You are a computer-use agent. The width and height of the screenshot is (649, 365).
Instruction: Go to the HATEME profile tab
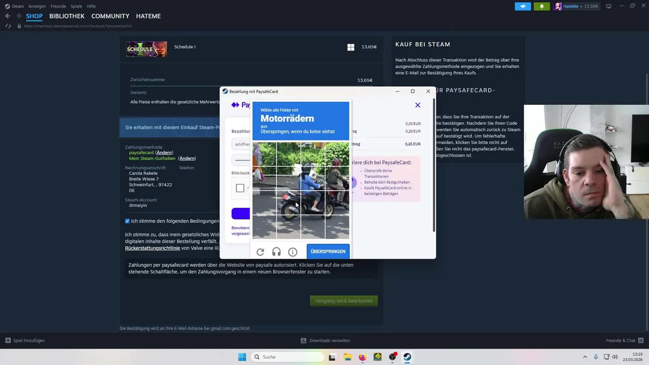pos(148,16)
